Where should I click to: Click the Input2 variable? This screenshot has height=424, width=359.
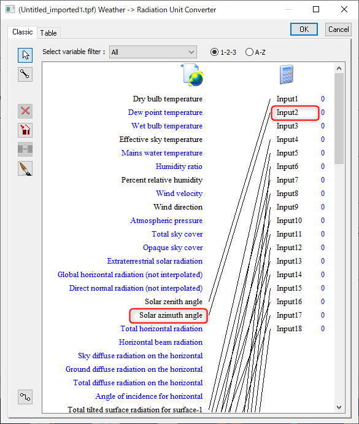point(287,112)
